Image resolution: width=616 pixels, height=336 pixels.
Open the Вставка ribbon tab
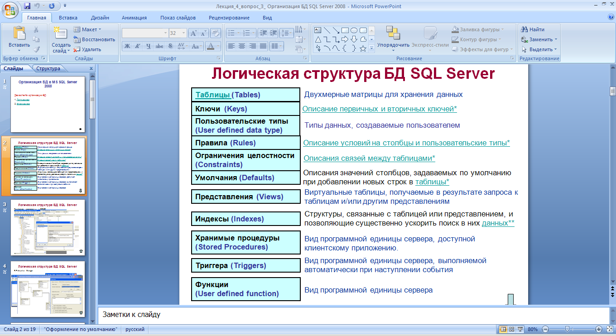(68, 18)
